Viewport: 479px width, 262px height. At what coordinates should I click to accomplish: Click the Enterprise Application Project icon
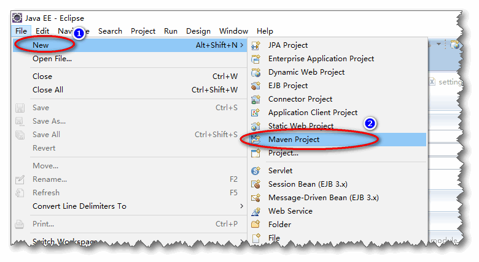pyautogui.click(x=255, y=59)
